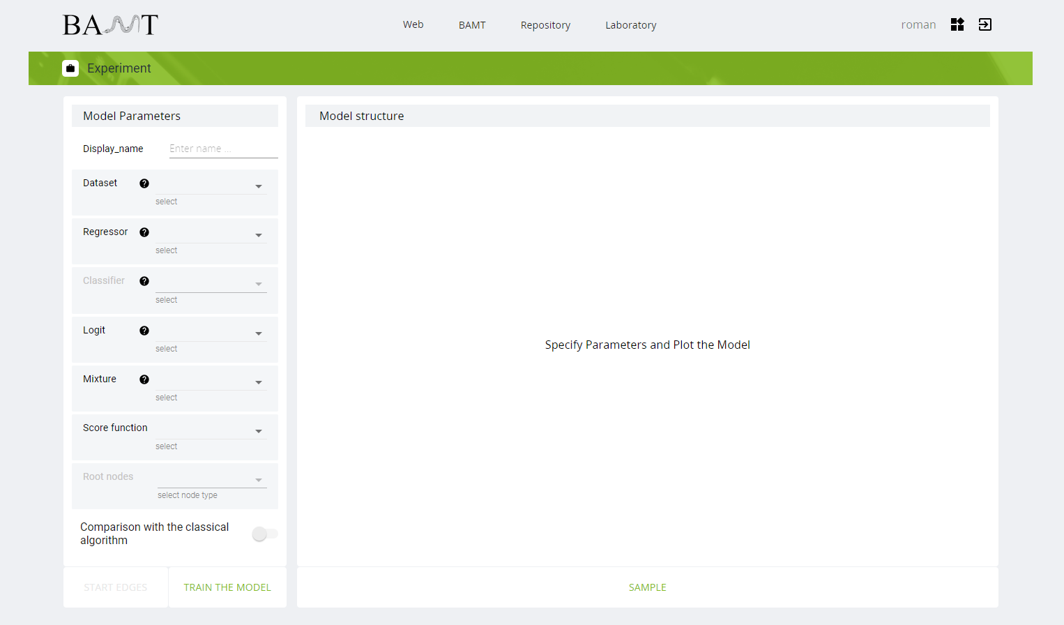Open the Classifier dropdown
The image size is (1064, 625).
211,283
